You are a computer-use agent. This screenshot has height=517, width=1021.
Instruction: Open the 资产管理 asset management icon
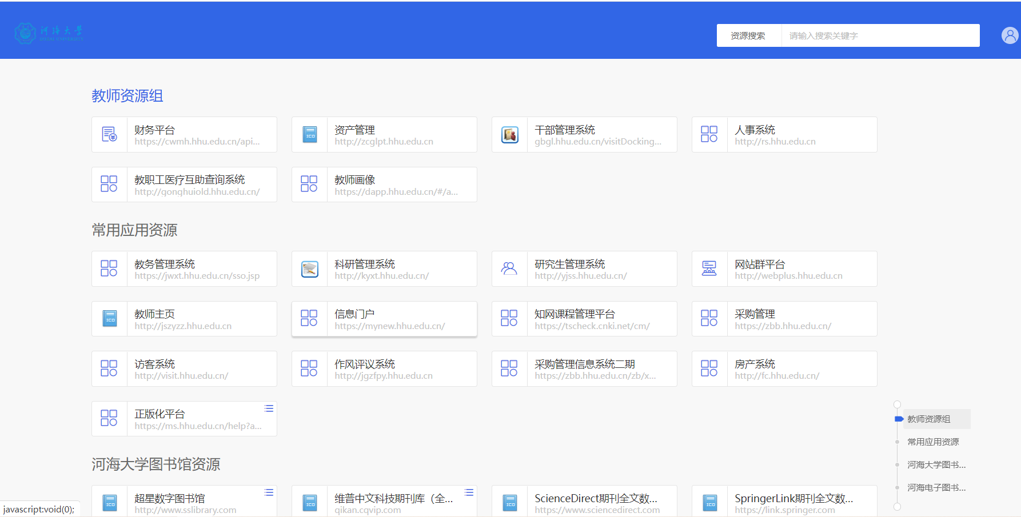tap(309, 135)
